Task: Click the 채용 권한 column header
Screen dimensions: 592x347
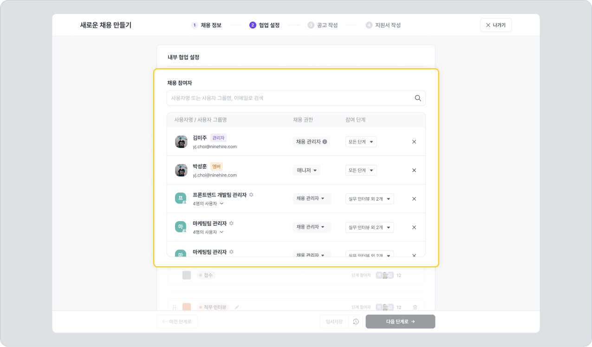Action: [303, 120]
